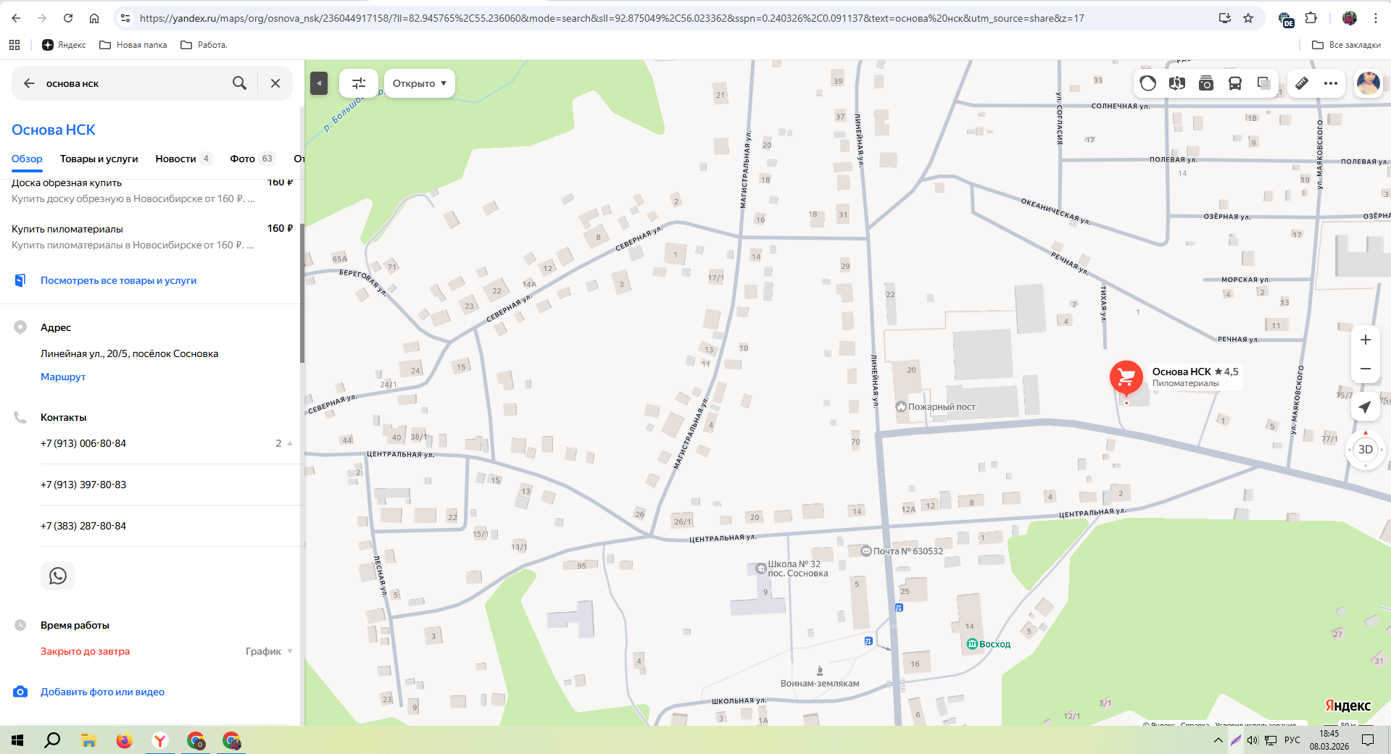Image resolution: width=1391 pixels, height=754 pixels.
Task: Click the my location arrow button
Action: tap(1366, 407)
